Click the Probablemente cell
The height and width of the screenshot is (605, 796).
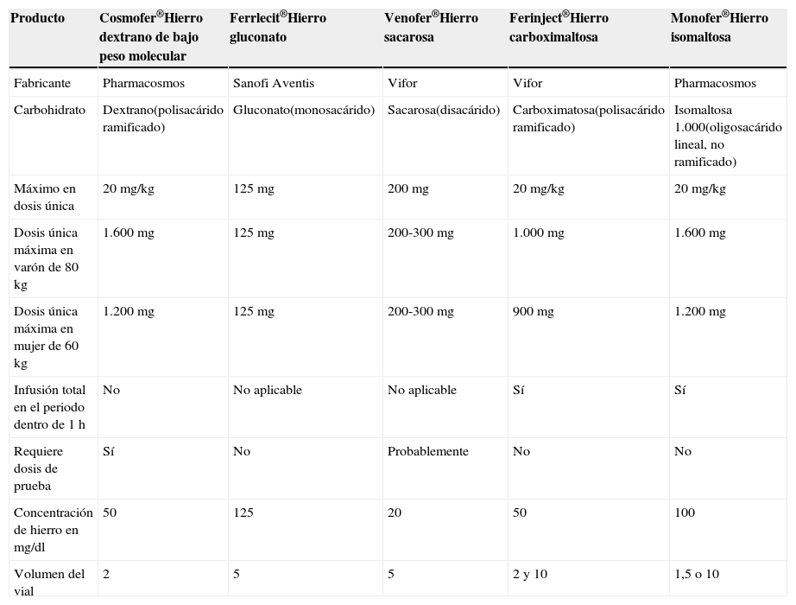point(428,452)
